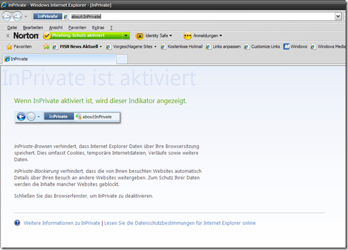Open the Norton Identity Safe lock icon
This screenshot has height=250, width=348.
140,36
